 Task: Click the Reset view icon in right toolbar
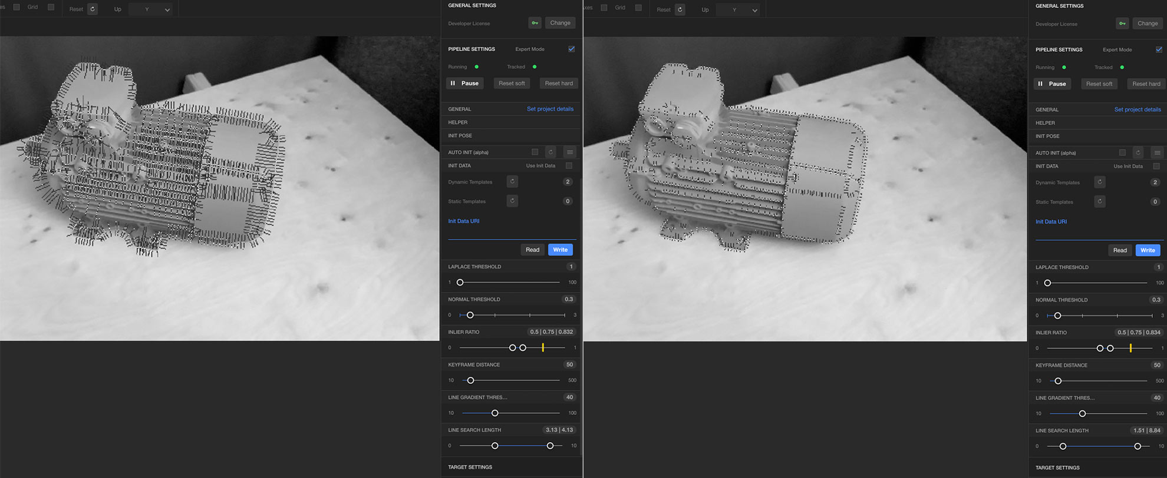(x=680, y=9)
